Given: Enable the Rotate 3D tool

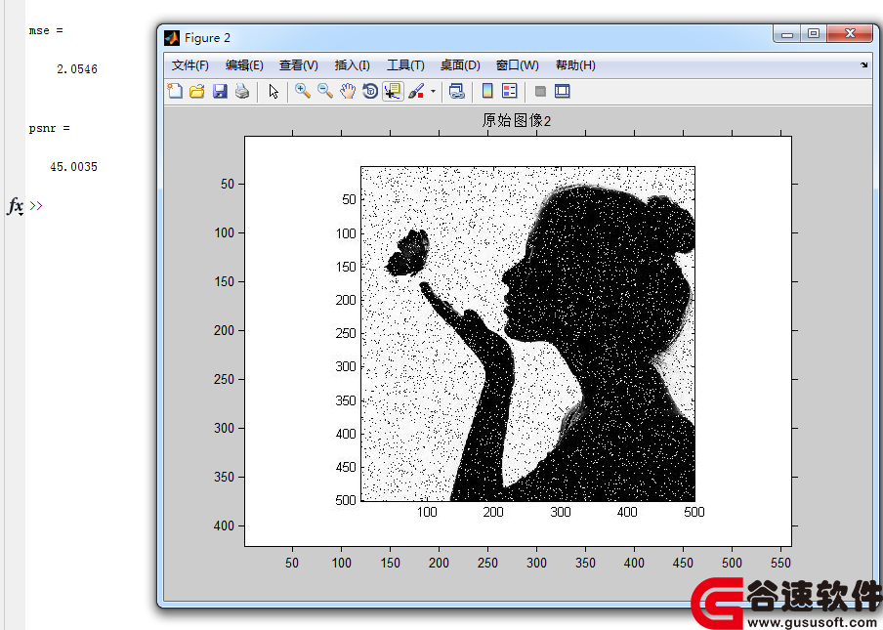Looking at the screenshot, I should 370,91.
